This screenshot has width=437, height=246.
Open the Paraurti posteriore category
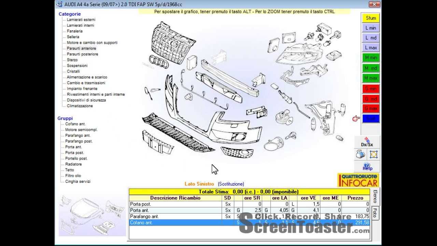click(82, 54)
